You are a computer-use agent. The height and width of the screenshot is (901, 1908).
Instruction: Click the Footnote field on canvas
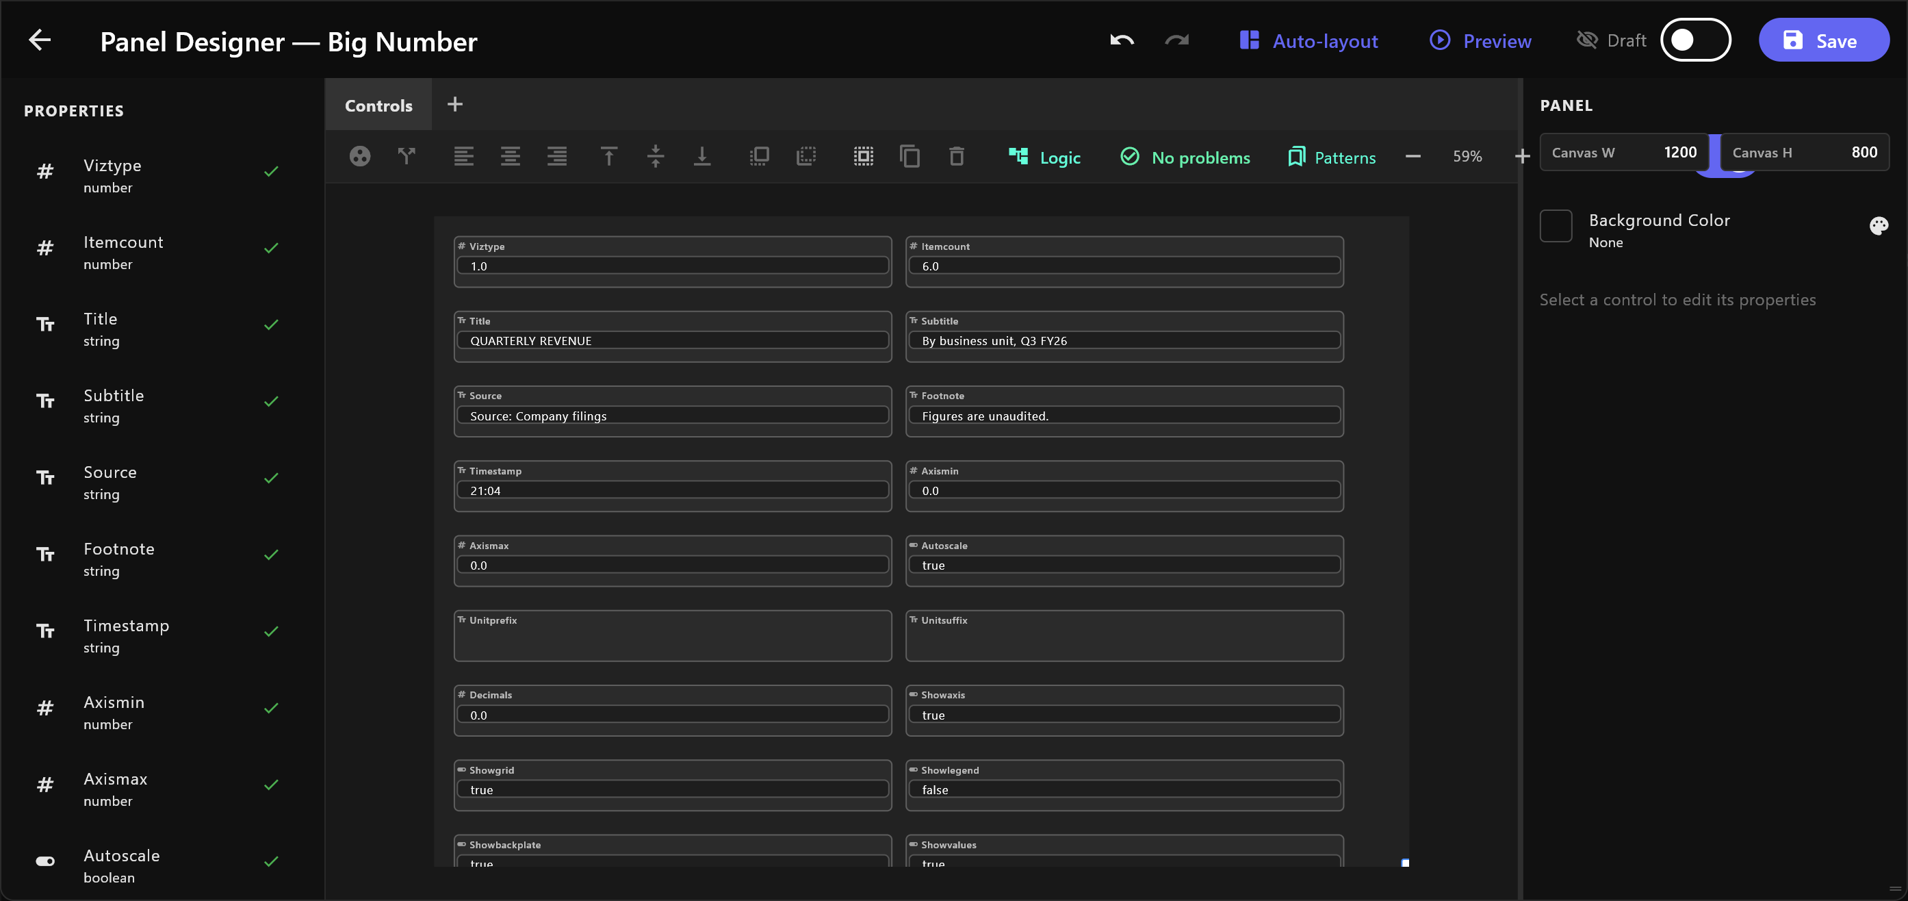pyautogui.click(x=1124, y=416)
